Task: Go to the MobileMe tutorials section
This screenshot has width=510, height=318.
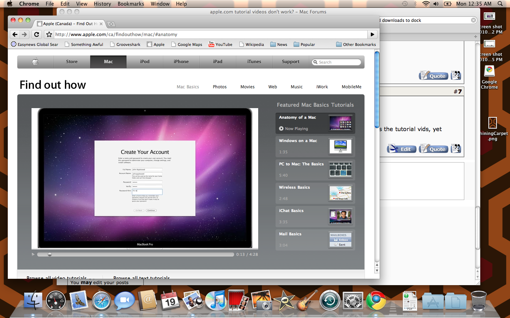Action: pyautogui.click(x=351, y=87)
